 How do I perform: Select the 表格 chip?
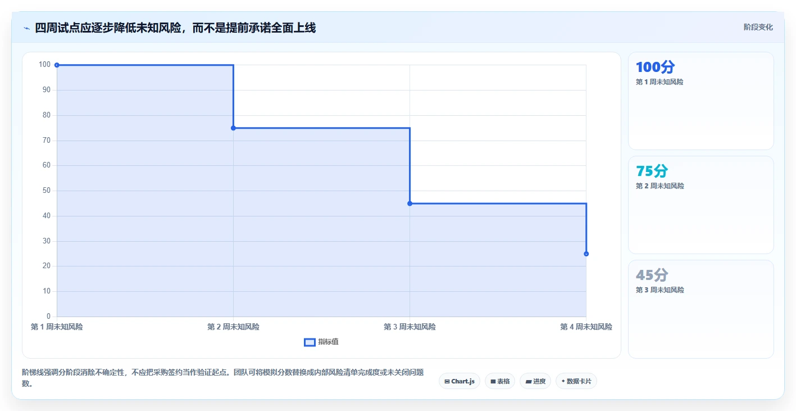[500, 381]
